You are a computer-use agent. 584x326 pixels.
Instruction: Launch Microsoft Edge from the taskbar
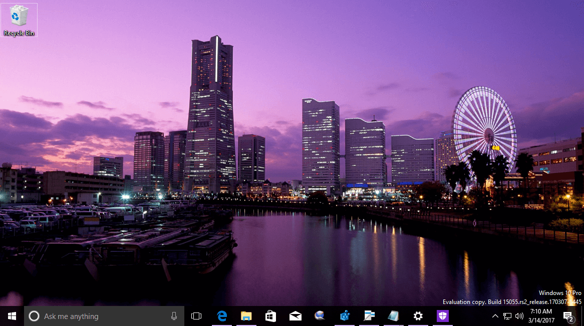222,316
